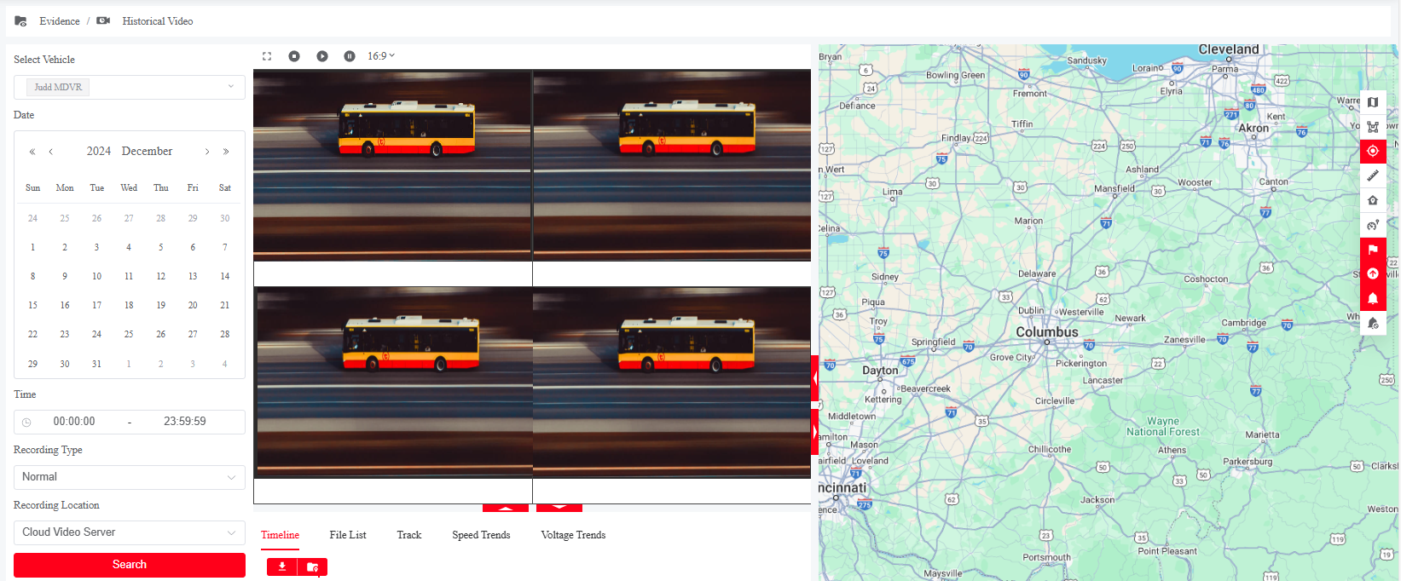1401x581 pixels.
Task: Toggle the red bell alarm button
Action: (1373, 298)
